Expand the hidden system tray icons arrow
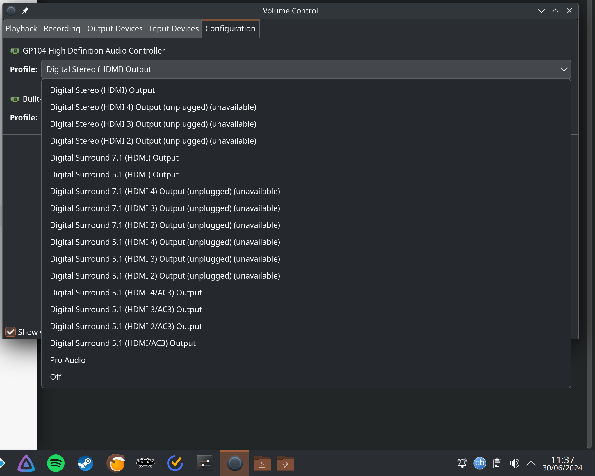 click(x=531, y=463)
